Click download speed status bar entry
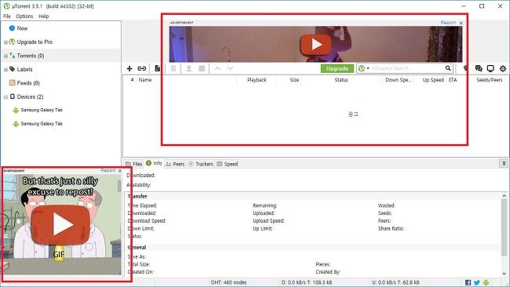Viewport: 510px width, 287px height. tap(307, 282)
